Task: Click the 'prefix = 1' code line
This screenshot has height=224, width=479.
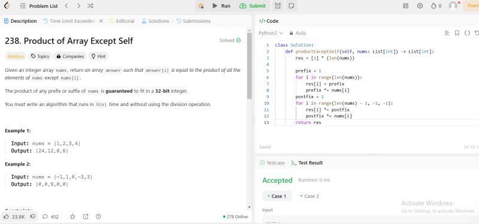Action: point(308,71)
